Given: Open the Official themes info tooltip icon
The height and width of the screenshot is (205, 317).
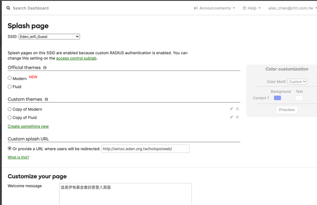Looking at the screenshot, I should click(44, 67).
